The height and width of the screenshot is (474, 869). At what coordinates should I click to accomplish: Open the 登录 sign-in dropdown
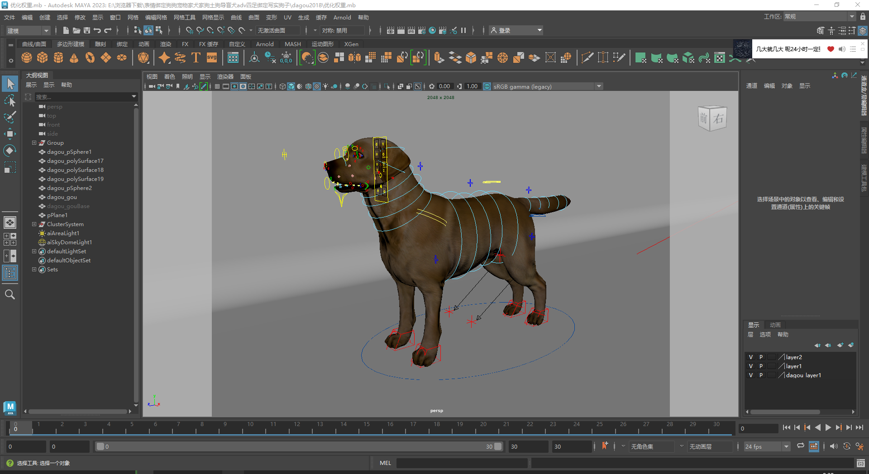coord(516,30)
